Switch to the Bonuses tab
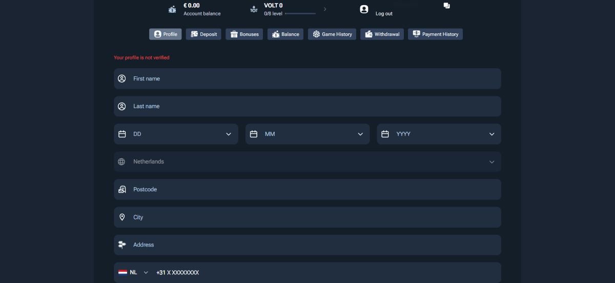 [x=244, y=34]
